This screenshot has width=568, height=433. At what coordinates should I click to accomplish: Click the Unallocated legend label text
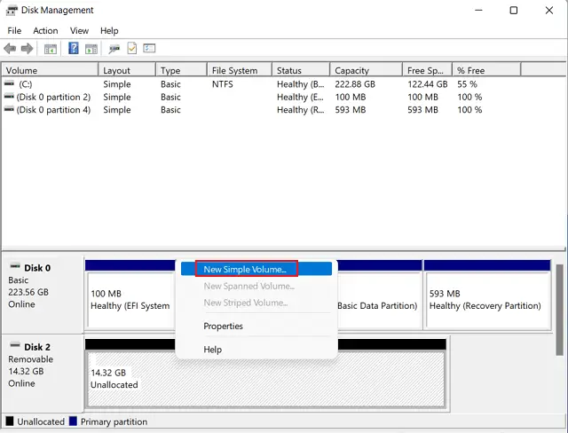[x=41, y=421]
